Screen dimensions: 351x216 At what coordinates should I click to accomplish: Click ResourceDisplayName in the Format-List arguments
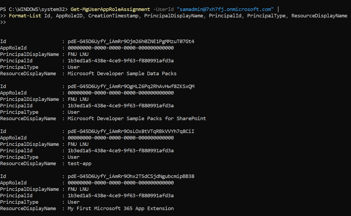click(319, 16)
